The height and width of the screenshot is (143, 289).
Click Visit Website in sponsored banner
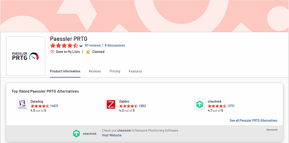click(x=112, y=135)
